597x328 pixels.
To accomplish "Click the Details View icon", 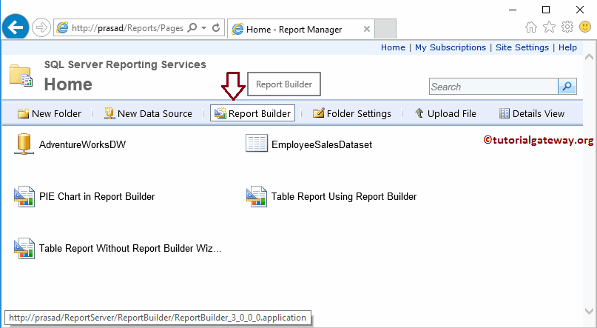I will 504,113.
